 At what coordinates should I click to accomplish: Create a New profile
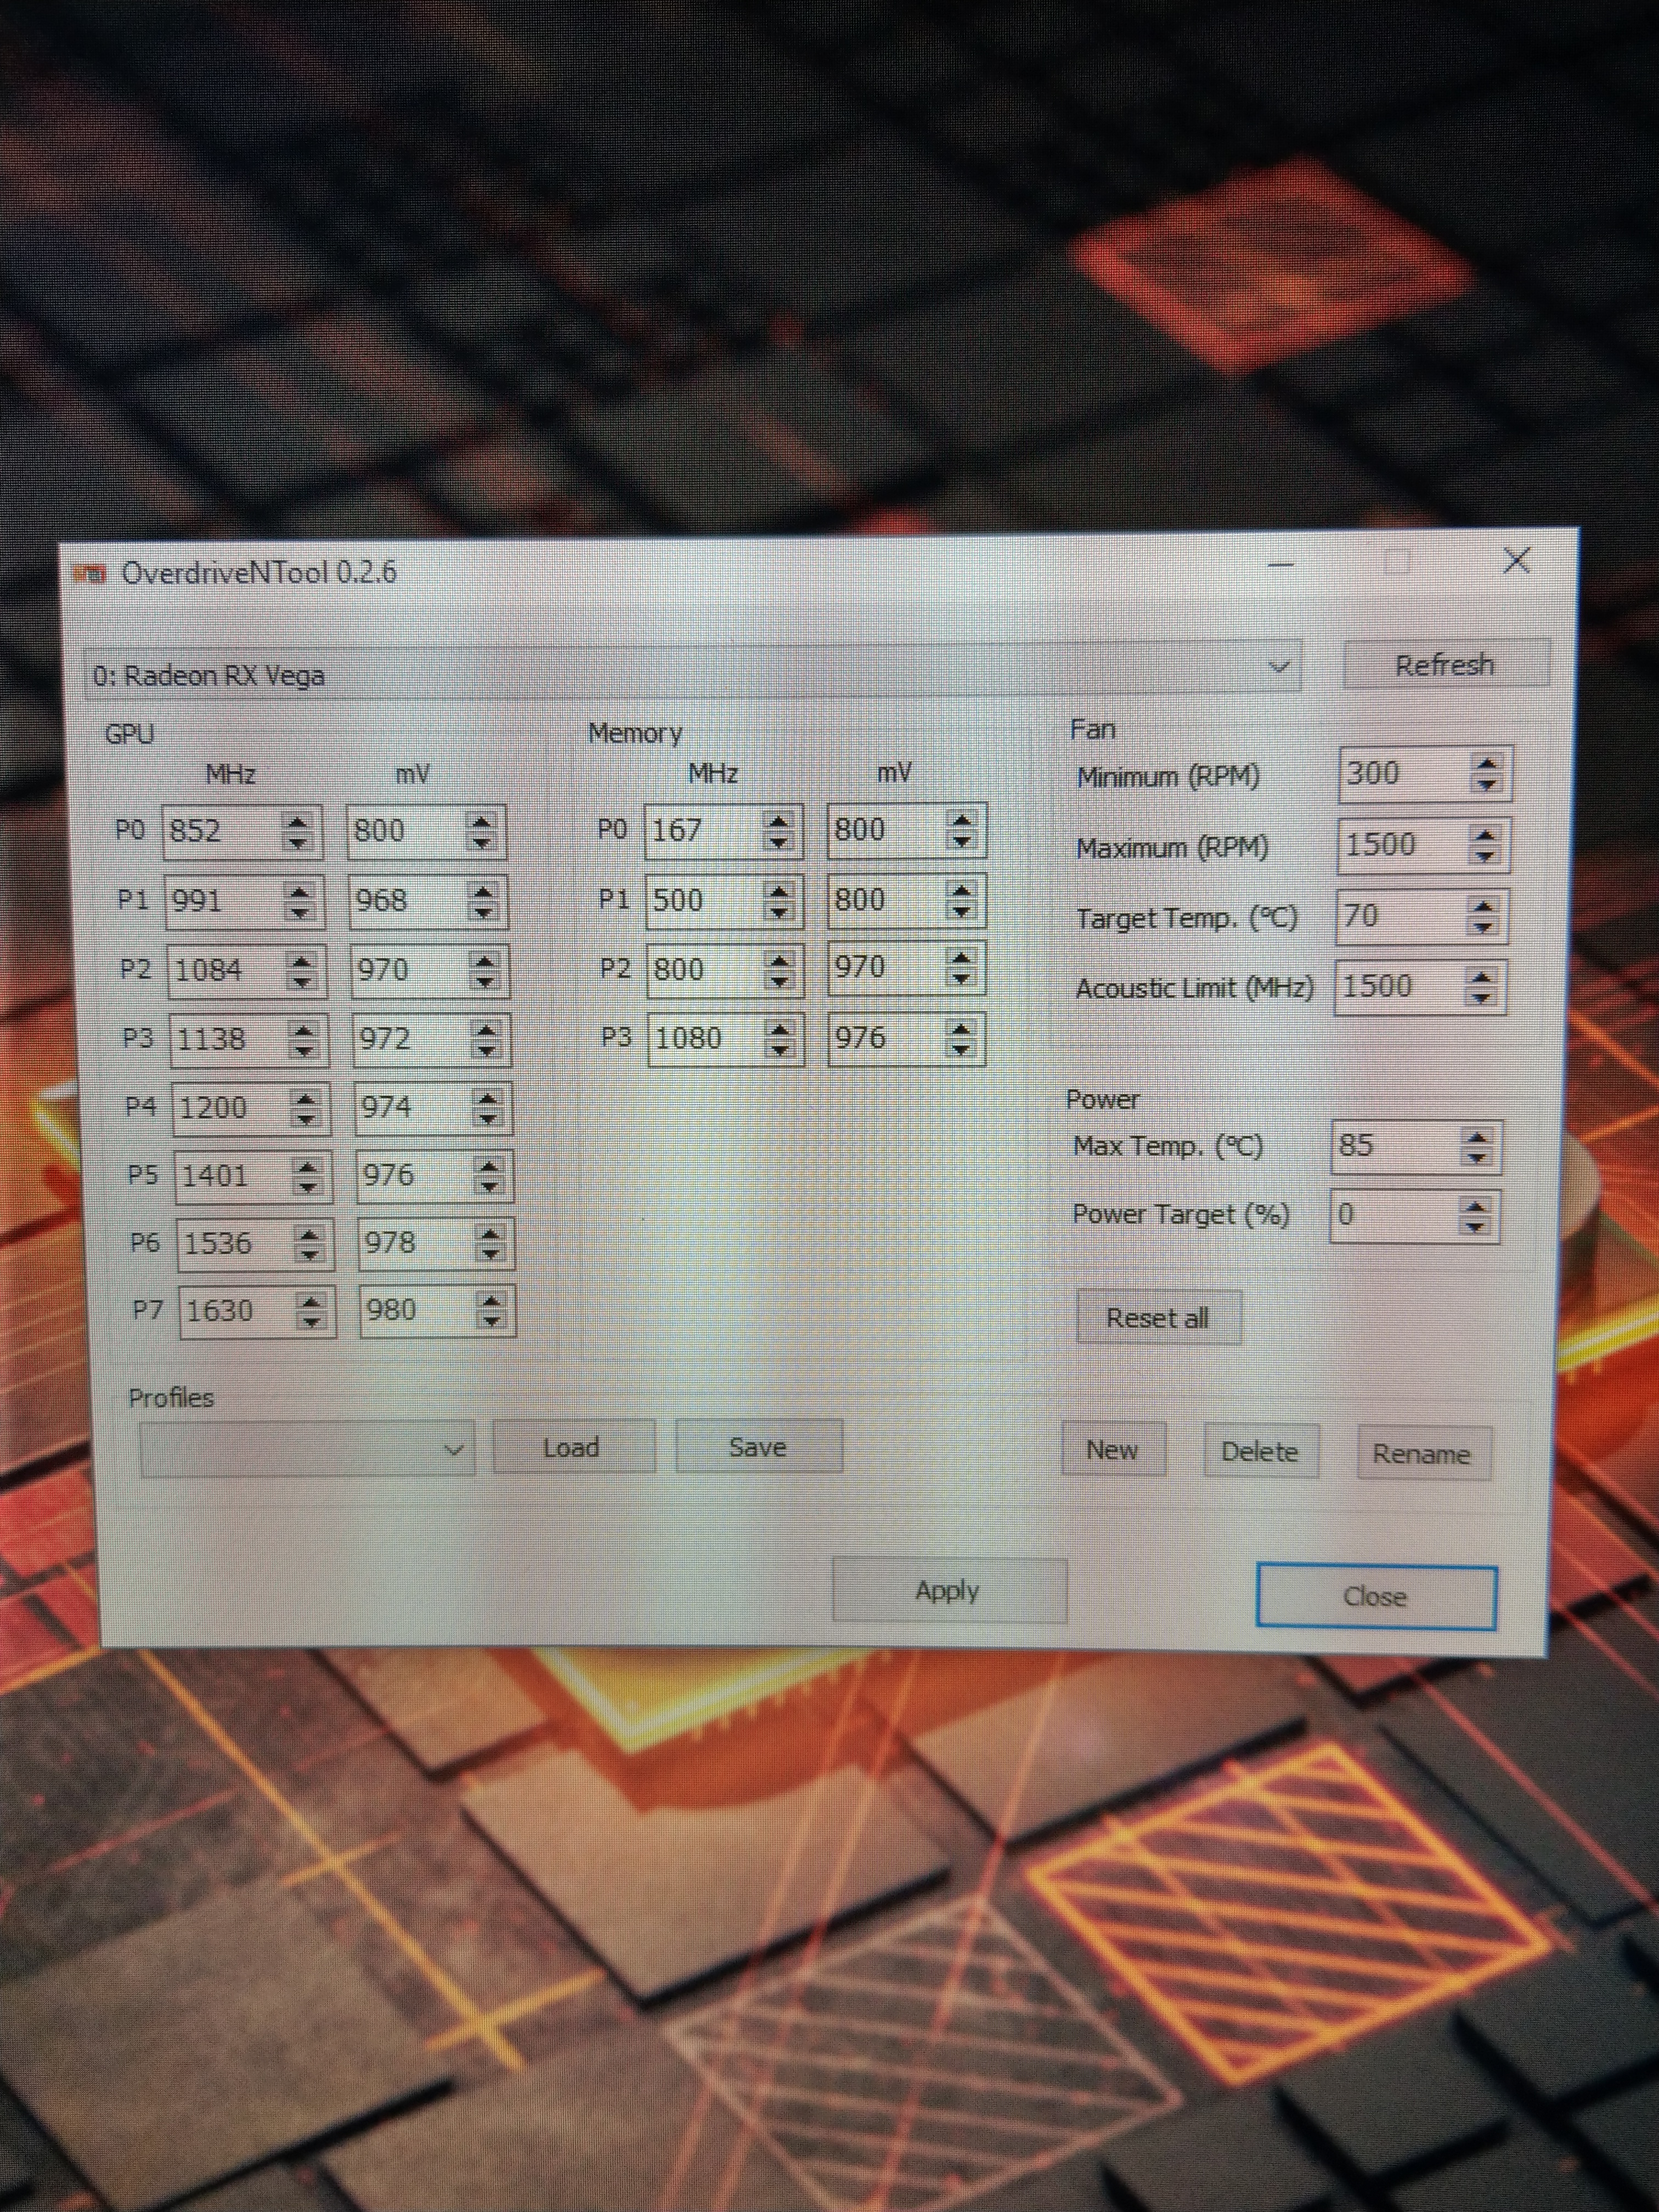1112,1450
